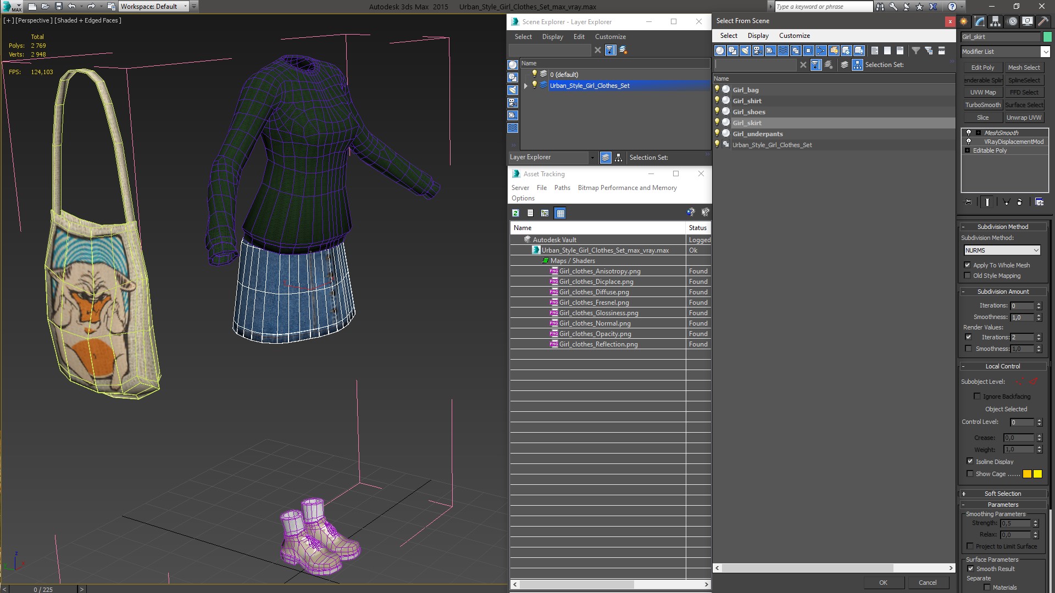Click the MeshSmooth modifier icon
Screen dimensions: 1055x593
point(968,132)
